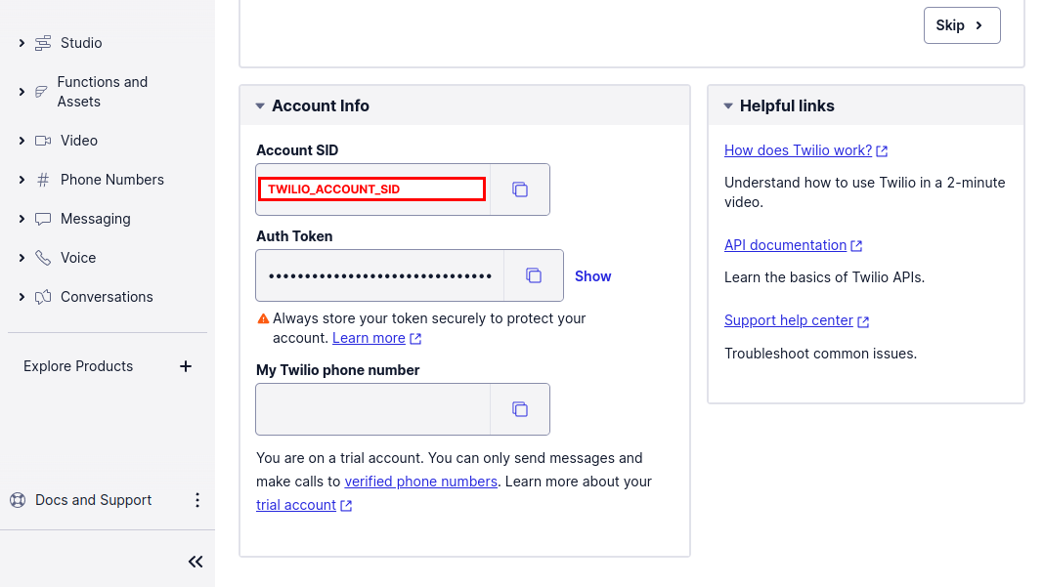
Task: Click the plus icon beside Explore Products
Action: (x=186, y=366)
